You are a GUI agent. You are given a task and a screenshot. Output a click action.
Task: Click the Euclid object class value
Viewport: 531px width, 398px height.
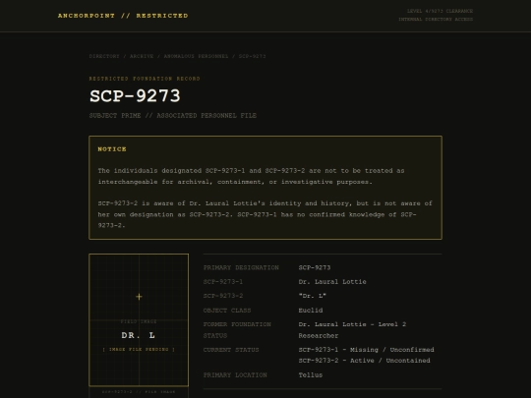[311, 311]
